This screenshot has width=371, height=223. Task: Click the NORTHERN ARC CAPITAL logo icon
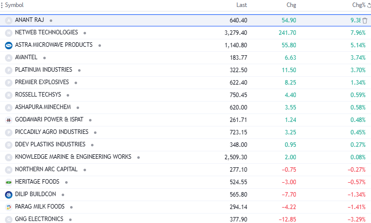[x=8, y=170]
